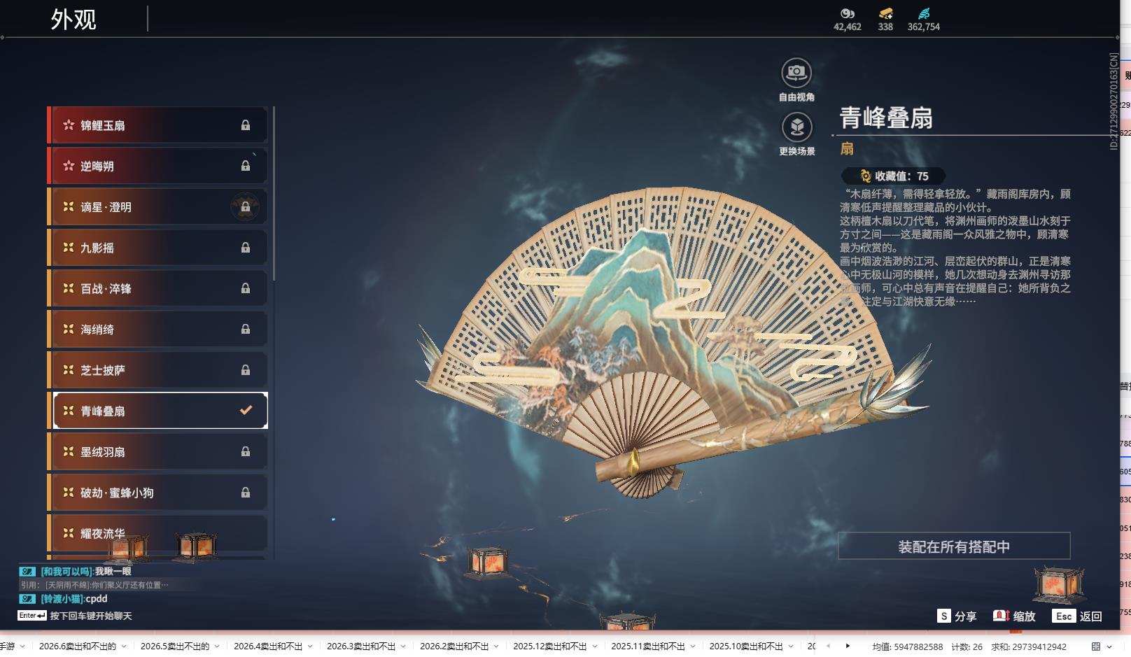The image size is (1131, 657).
Task: Click the coin currency icon showing 42,462
Action: coord(847,13)
